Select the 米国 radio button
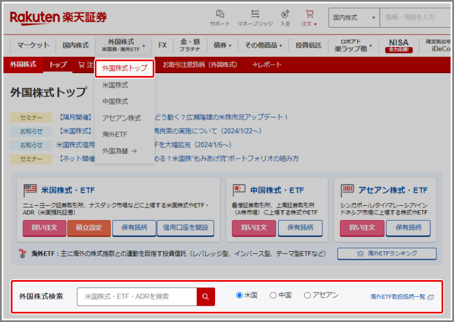Screen dimensions: 454x322 tap(239, 295)
